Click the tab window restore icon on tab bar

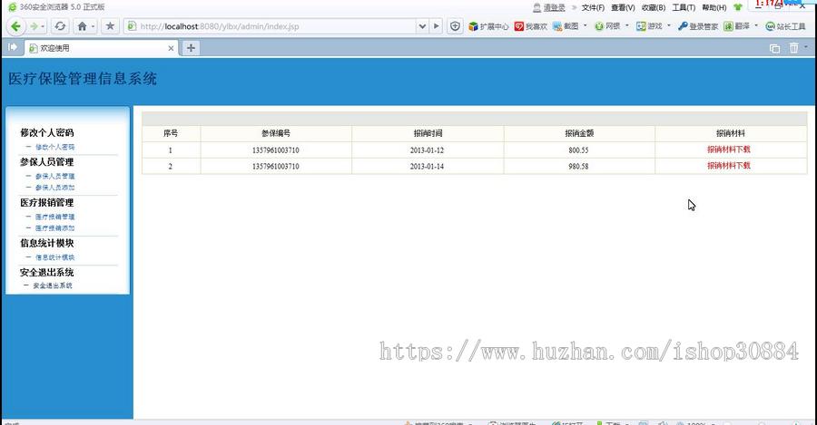[x=775, y=48]
